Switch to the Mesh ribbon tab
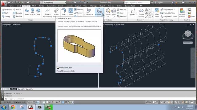This screenshot has width=197, height=110. [34, 6]
